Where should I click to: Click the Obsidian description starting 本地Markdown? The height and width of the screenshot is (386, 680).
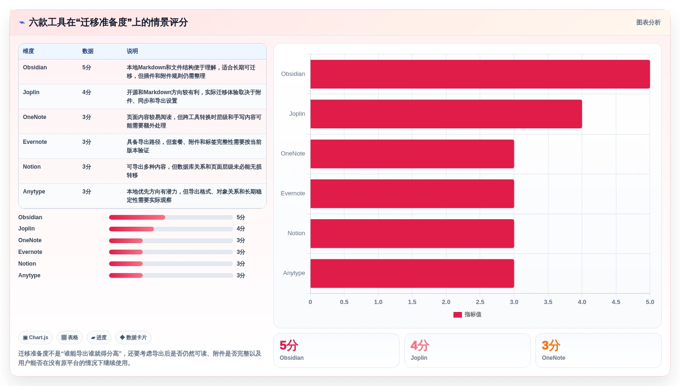point(194,72)
